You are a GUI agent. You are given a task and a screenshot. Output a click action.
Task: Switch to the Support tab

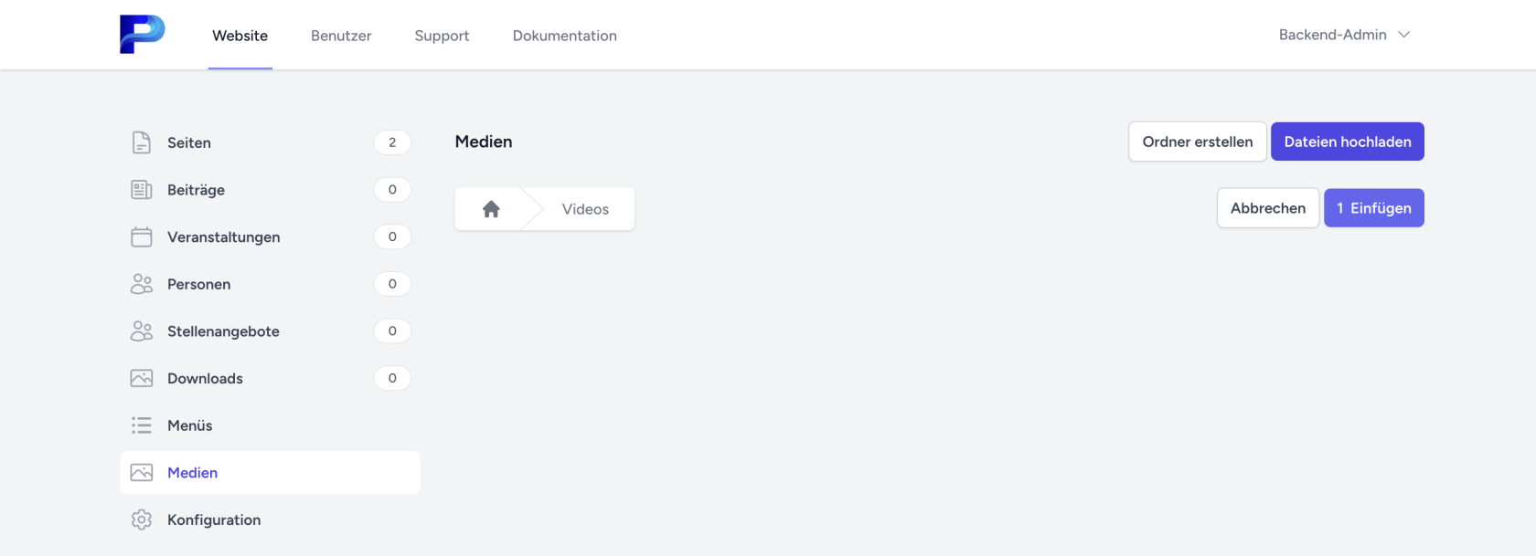click(x=442, y=36)
